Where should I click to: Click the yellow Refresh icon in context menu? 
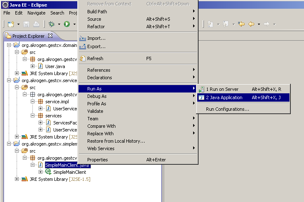[82, 58]
